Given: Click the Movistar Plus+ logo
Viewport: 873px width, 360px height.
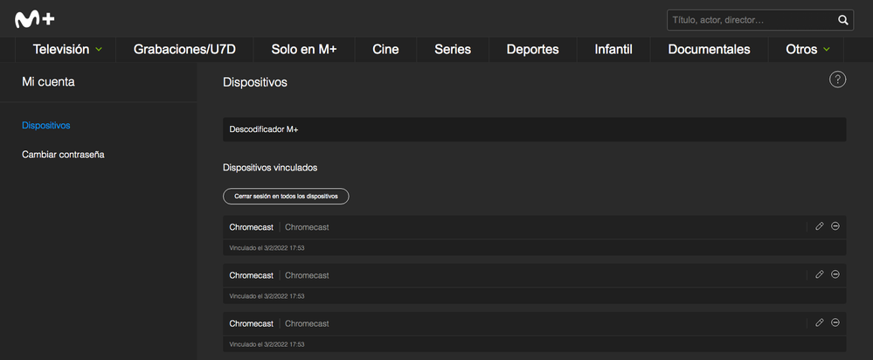Looking at the screenshot, I should 35,19.
